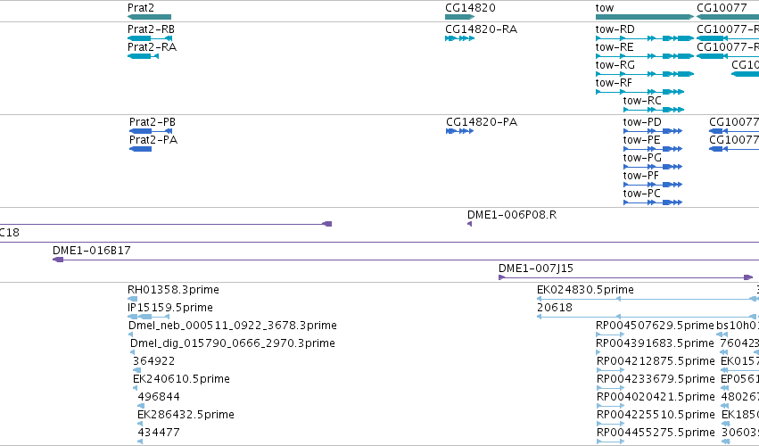
Task: Select the RP004225510.5prime EST label
Action: pos(656,415)
